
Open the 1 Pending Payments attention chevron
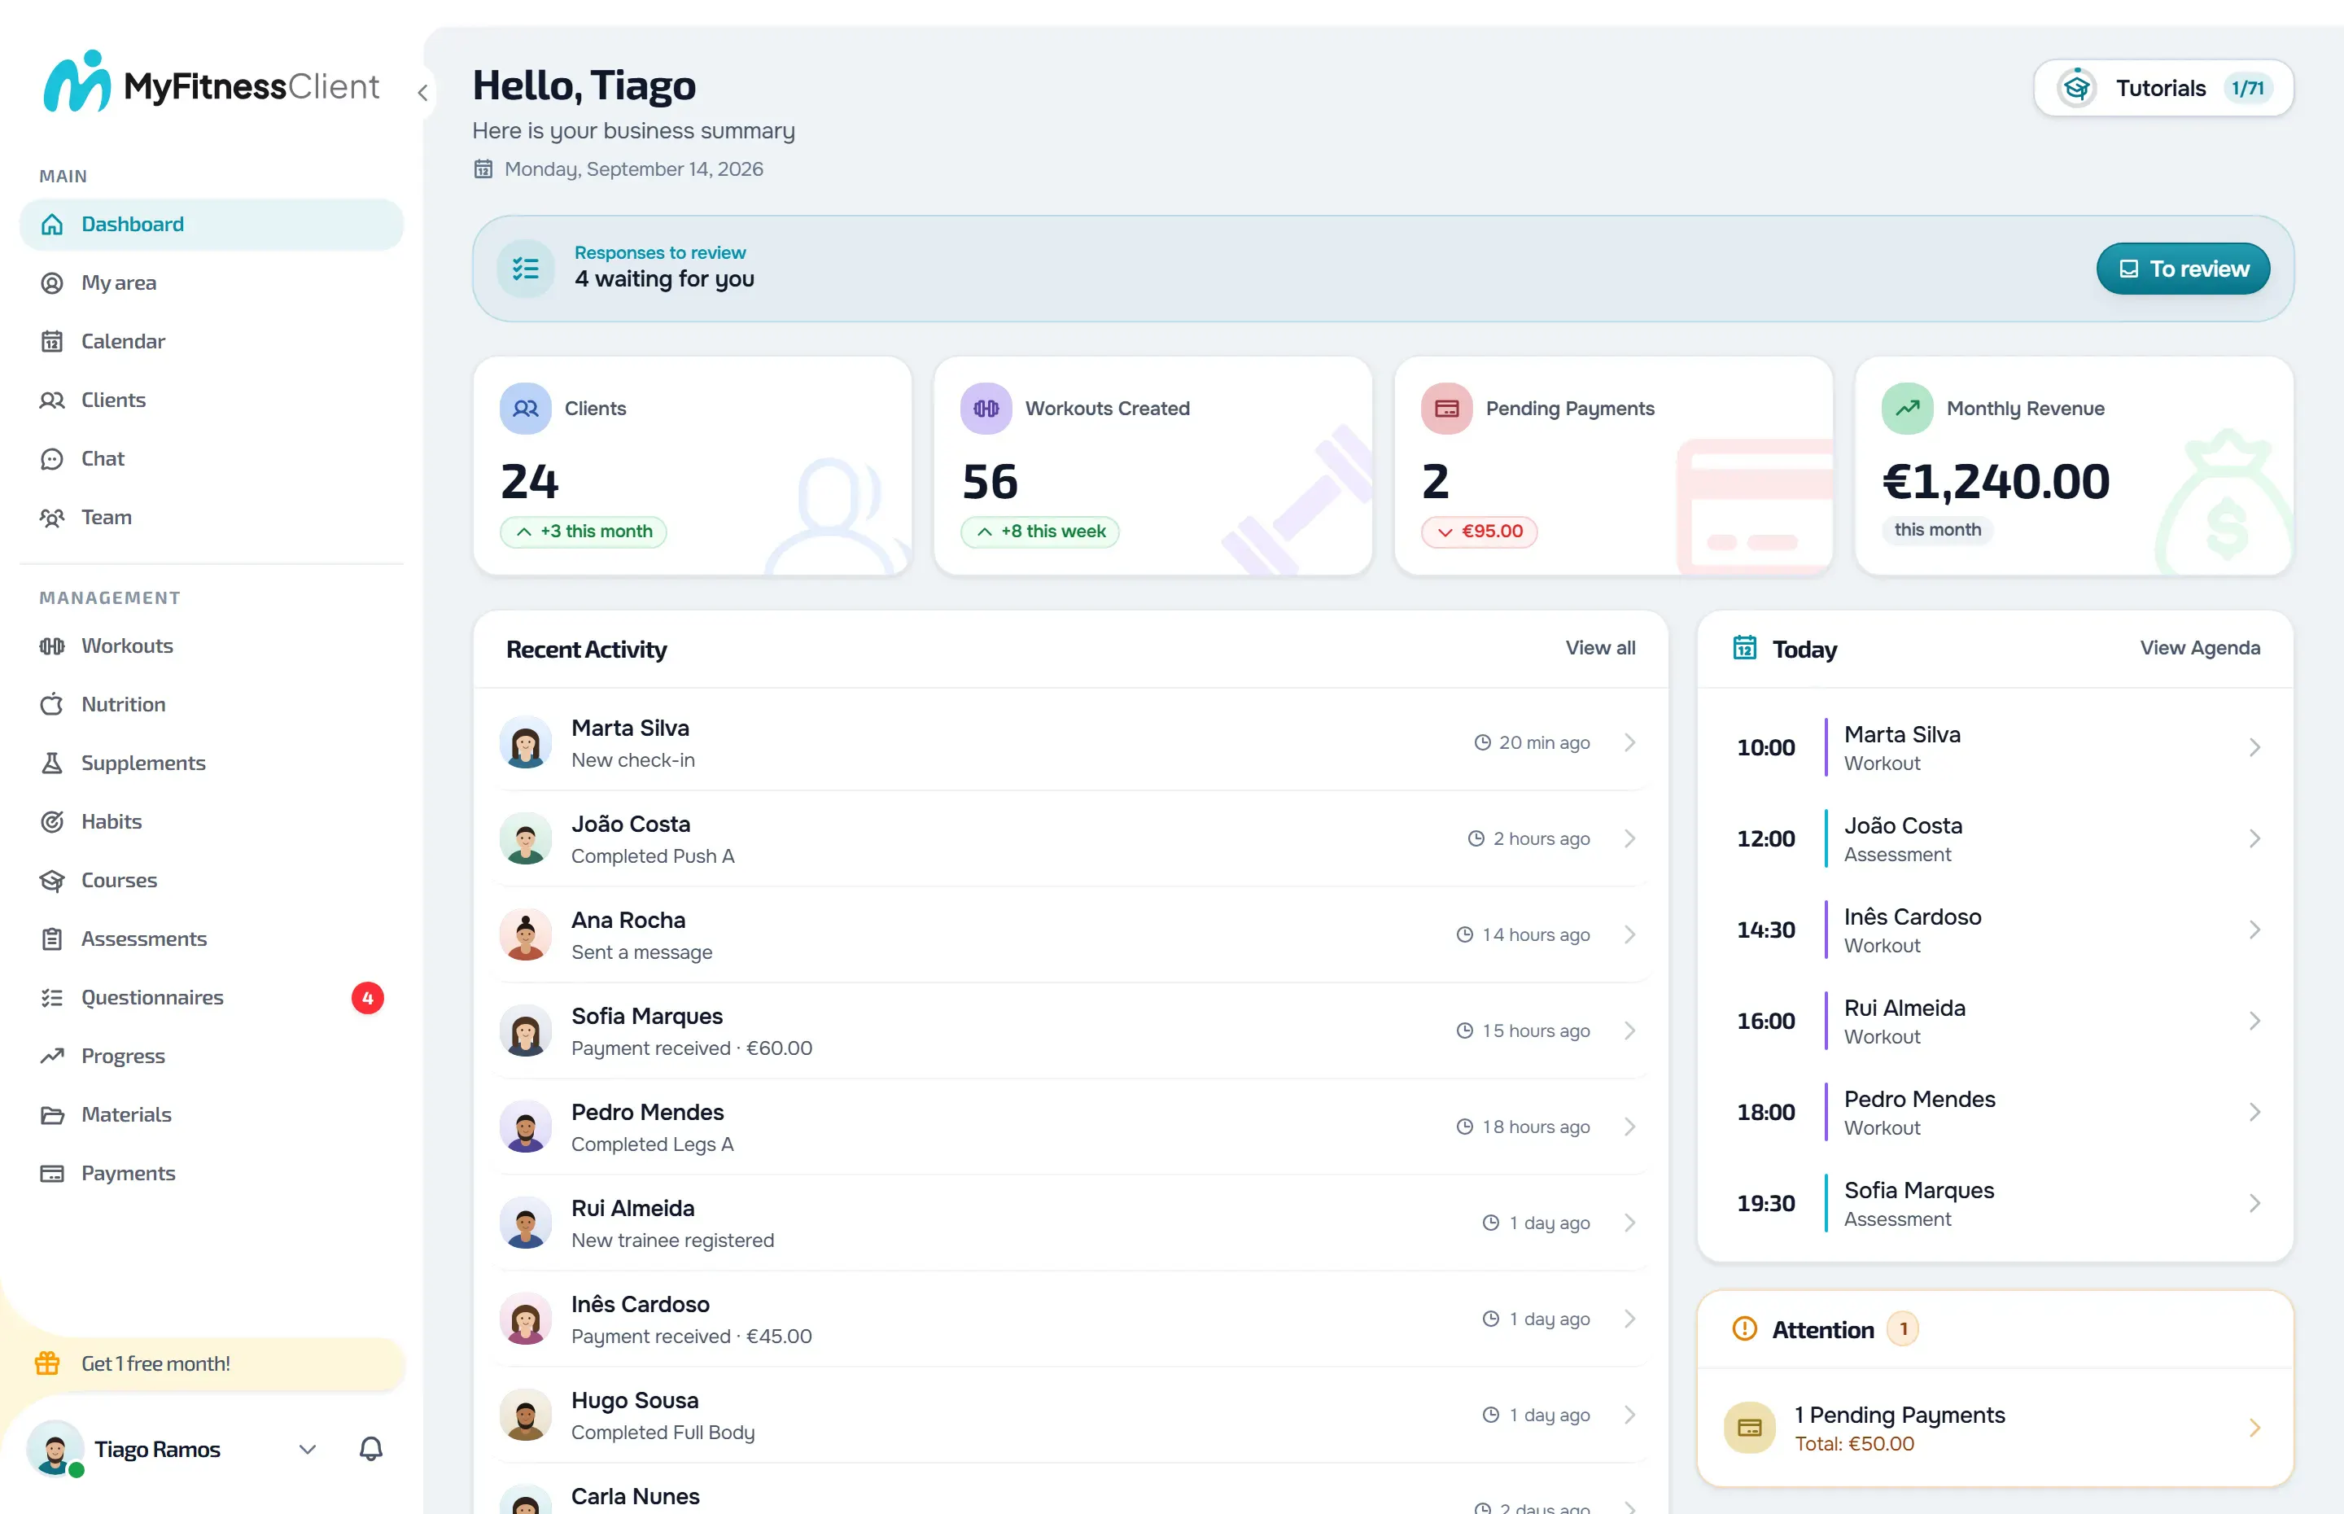[x=2254, y=1428]
